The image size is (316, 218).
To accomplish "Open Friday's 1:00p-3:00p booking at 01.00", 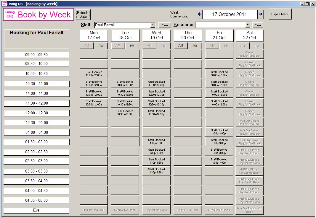I will (219, 132).
